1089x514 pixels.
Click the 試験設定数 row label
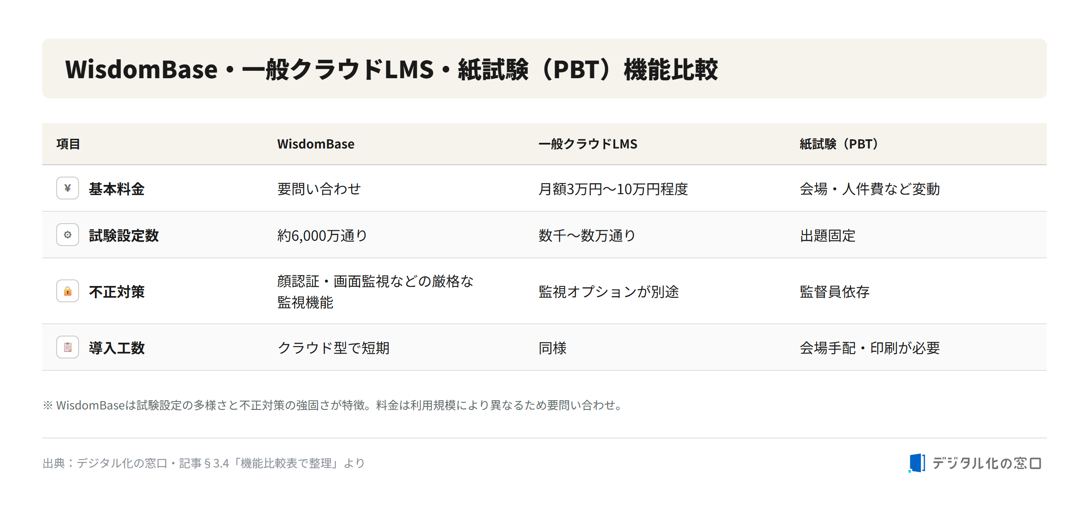click(x=124, y=235)
